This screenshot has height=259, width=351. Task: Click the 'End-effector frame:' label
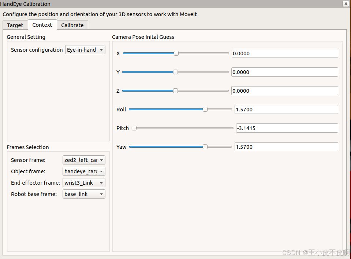click(x=36, y=183)
